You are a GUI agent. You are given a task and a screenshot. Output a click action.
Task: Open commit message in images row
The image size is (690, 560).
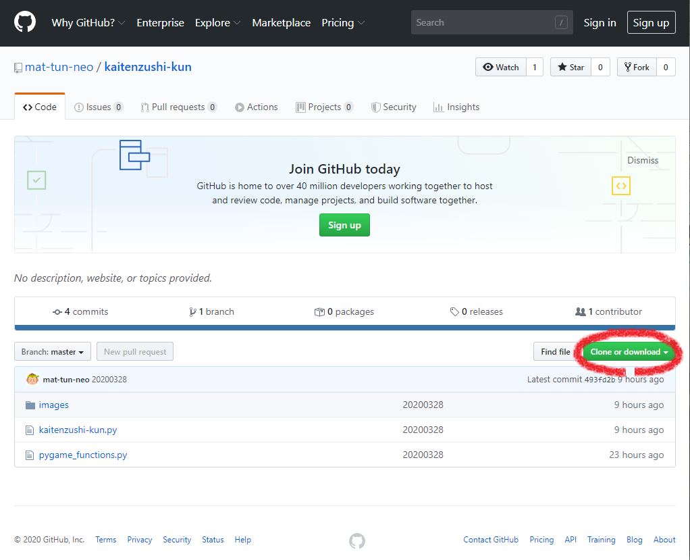[423, 405]
